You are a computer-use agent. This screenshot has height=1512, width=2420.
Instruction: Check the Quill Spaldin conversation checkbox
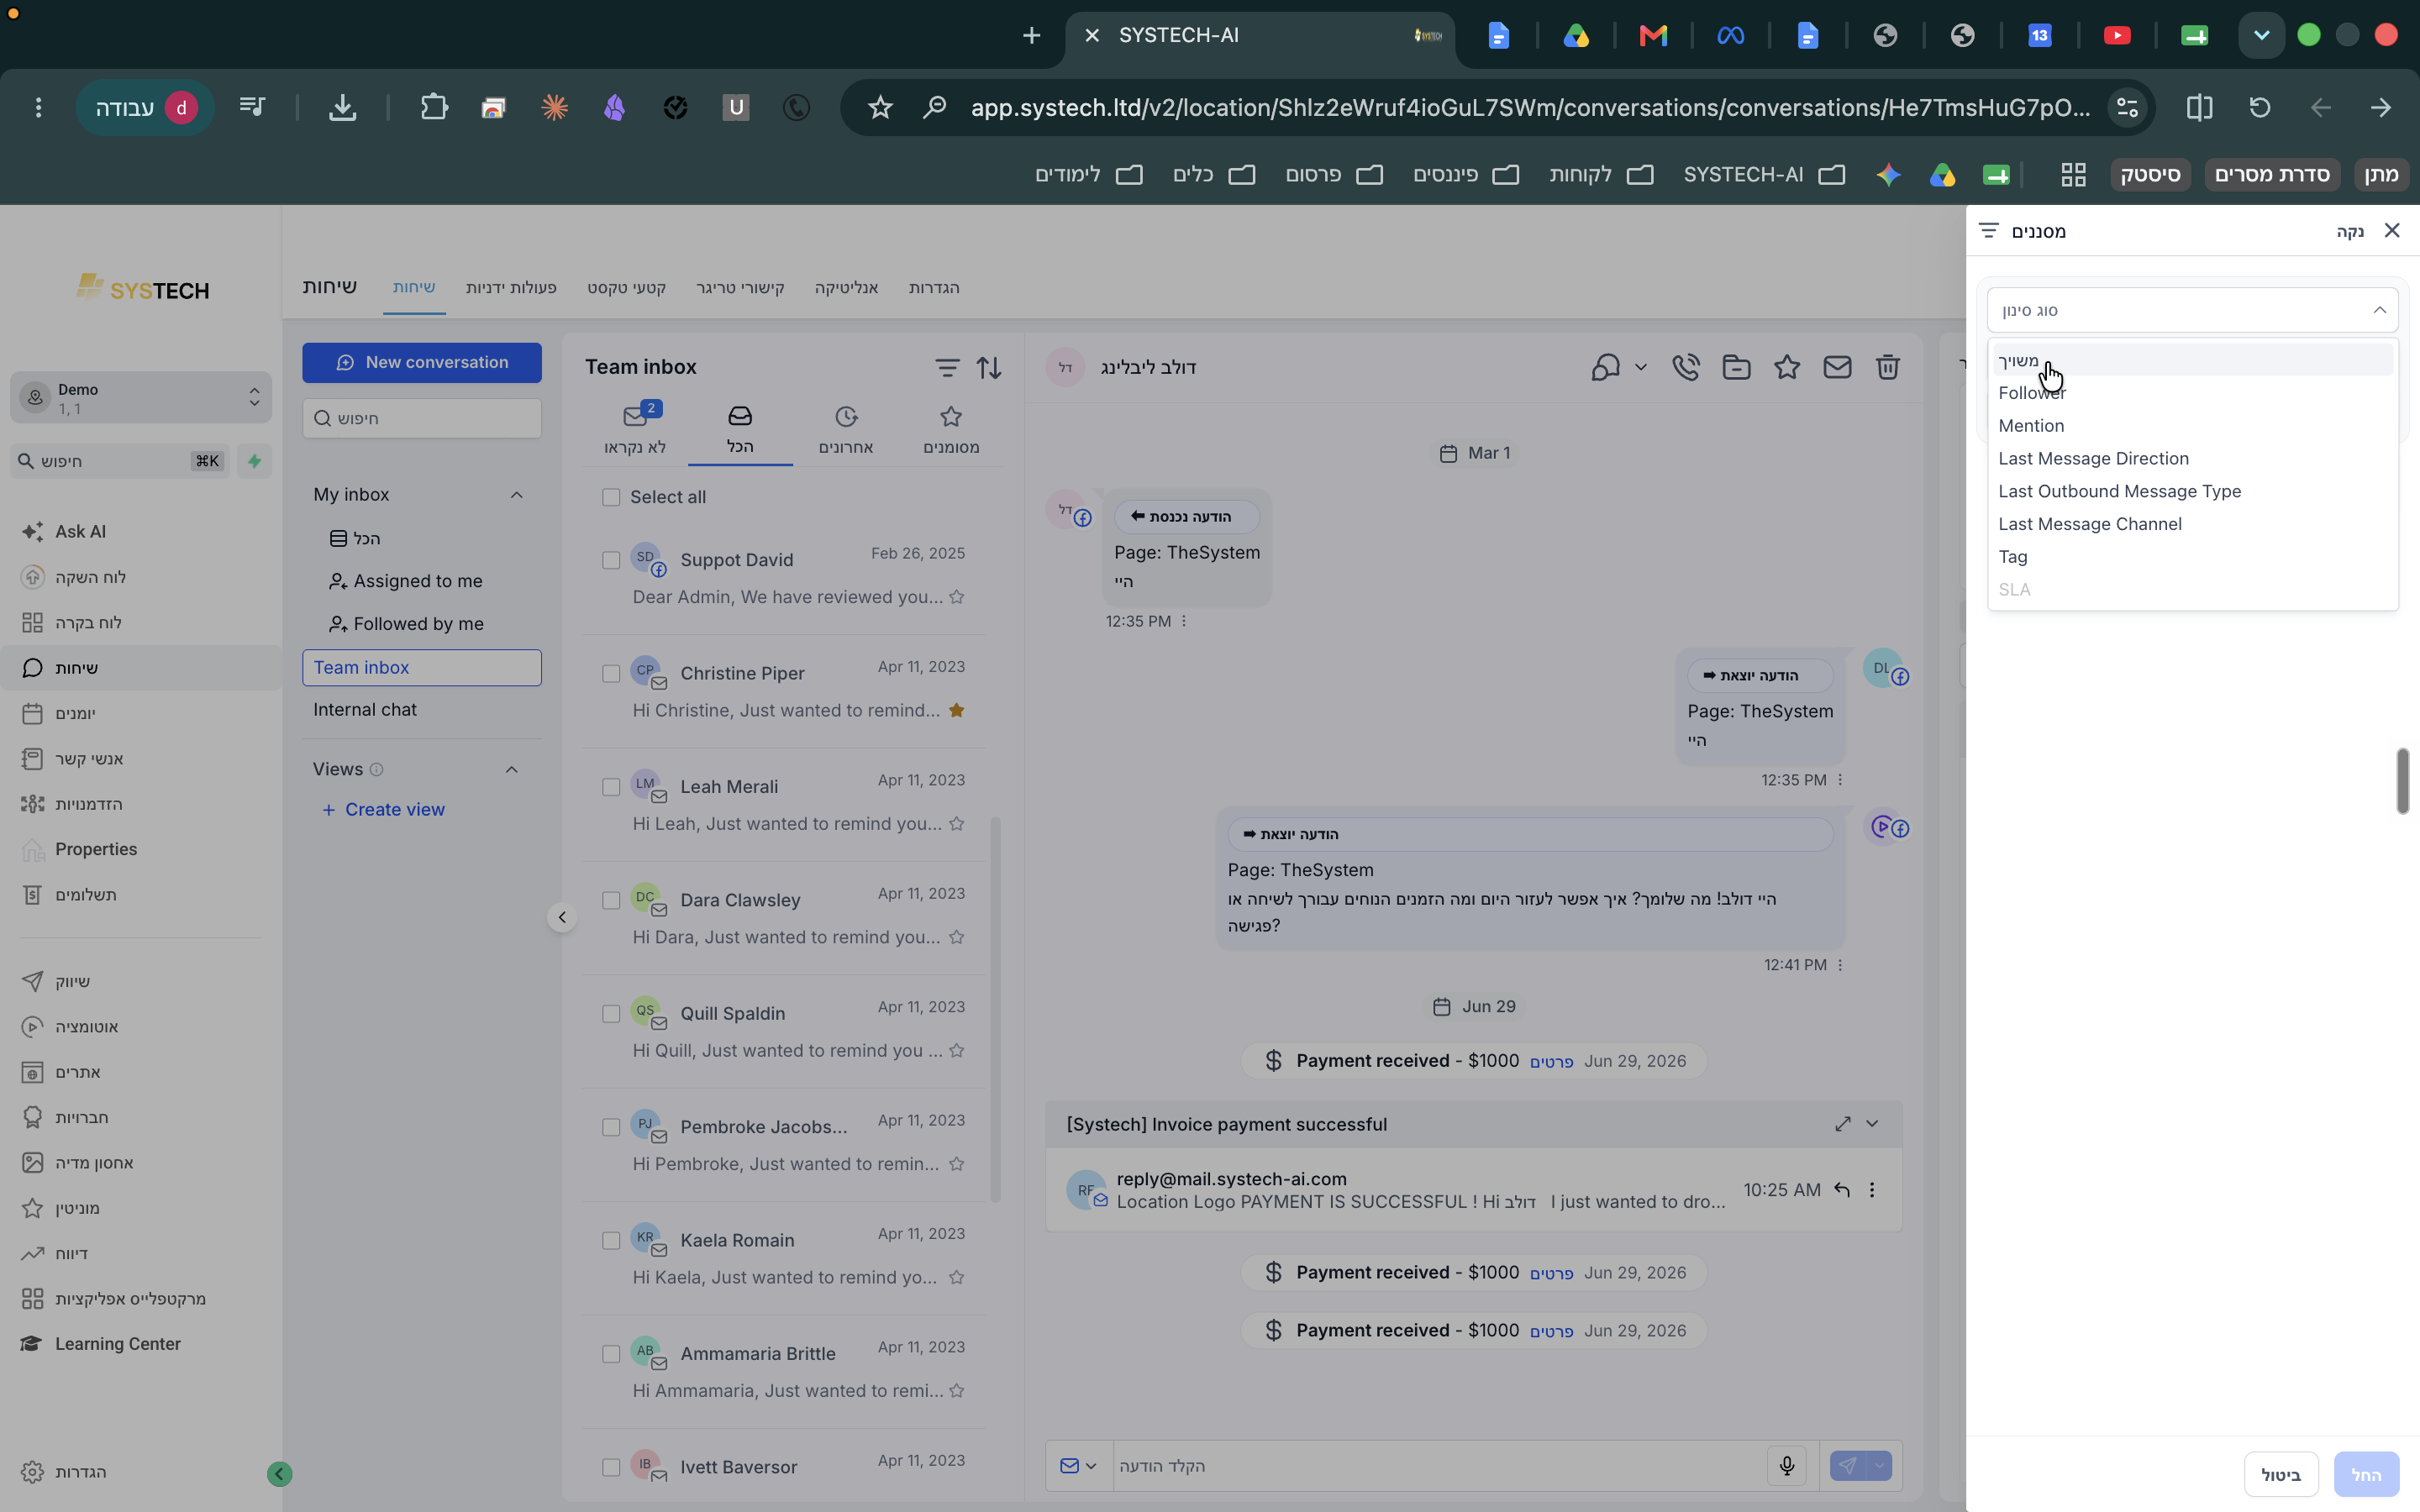point(611,1014)
